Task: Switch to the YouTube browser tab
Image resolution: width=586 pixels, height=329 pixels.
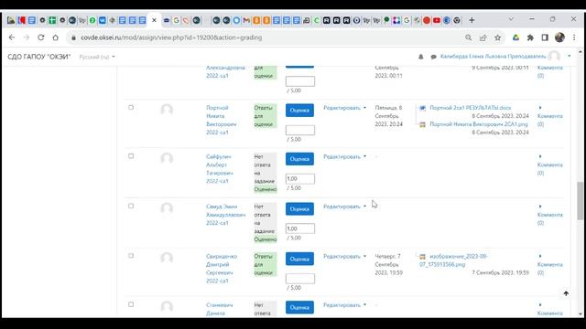Action: [437, 20]
